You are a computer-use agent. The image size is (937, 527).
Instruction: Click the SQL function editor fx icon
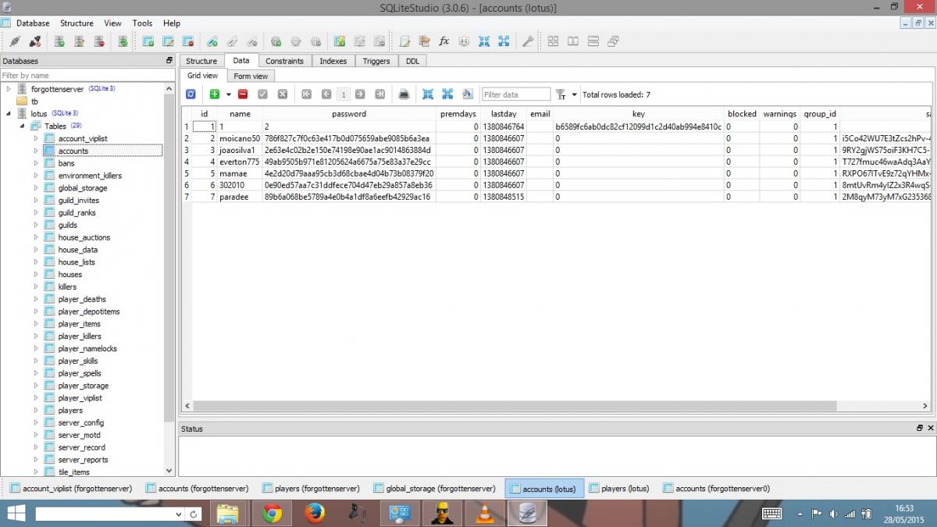point(444,41)
